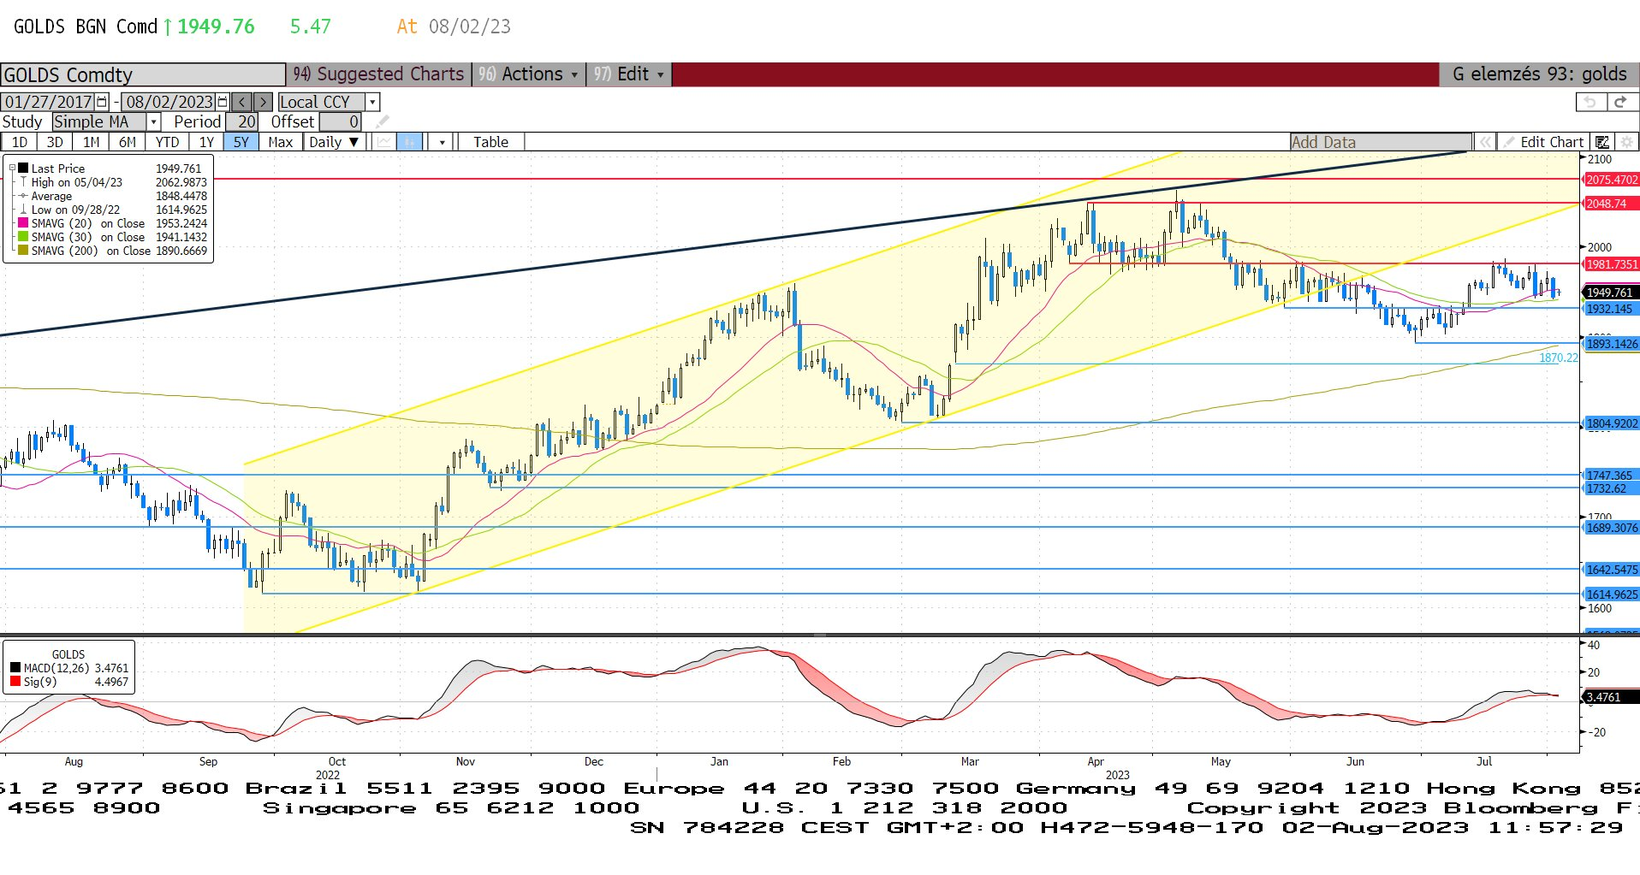1640x875 pixels.
Task: Expand the Local CCY currency dropdown
Action: [x=372, y=102]
